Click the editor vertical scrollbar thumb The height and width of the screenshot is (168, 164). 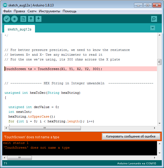coord(160,62)
